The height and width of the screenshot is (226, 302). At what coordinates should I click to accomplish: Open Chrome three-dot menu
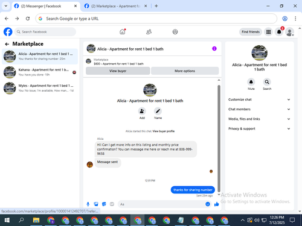pyautogui.click(x=295, y=19)
